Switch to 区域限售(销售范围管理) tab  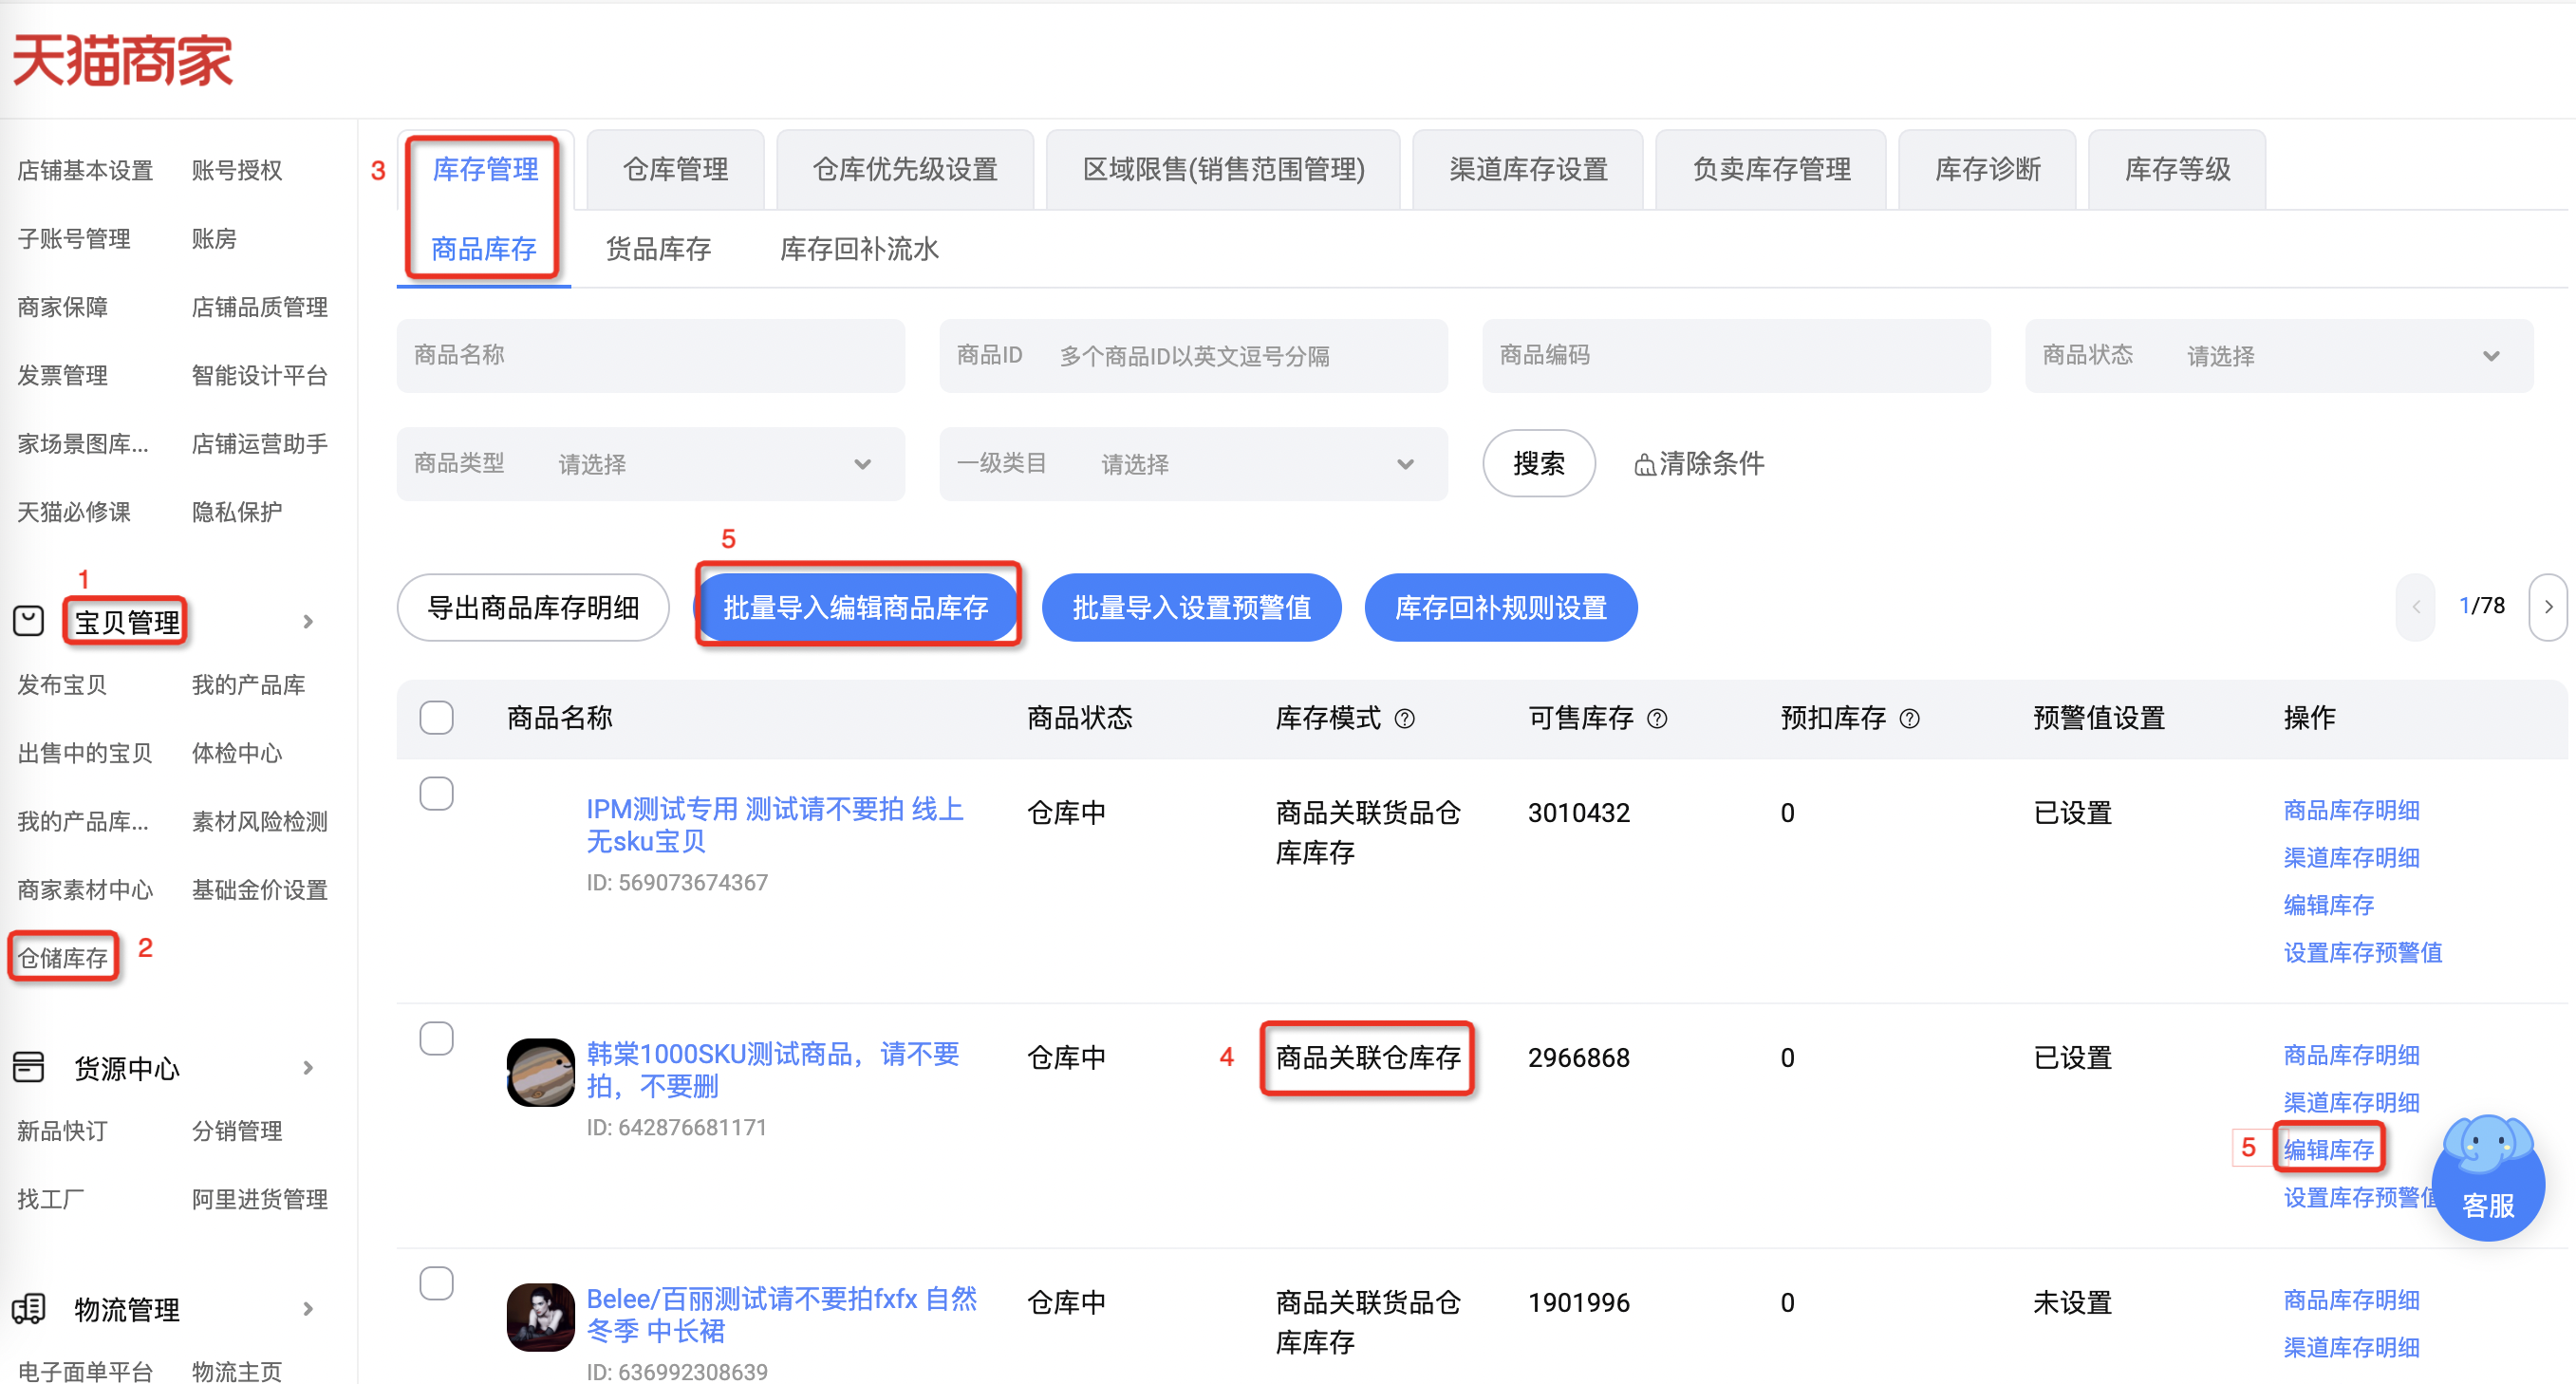pos(1223,170)
